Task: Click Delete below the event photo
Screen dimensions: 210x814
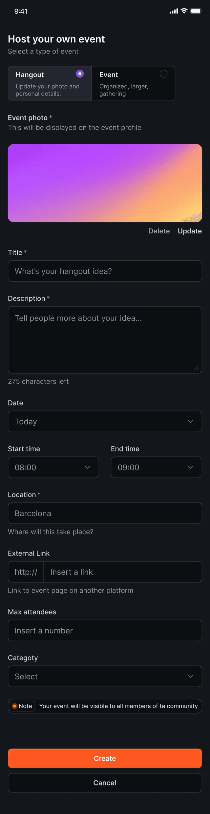Action: 159,231
